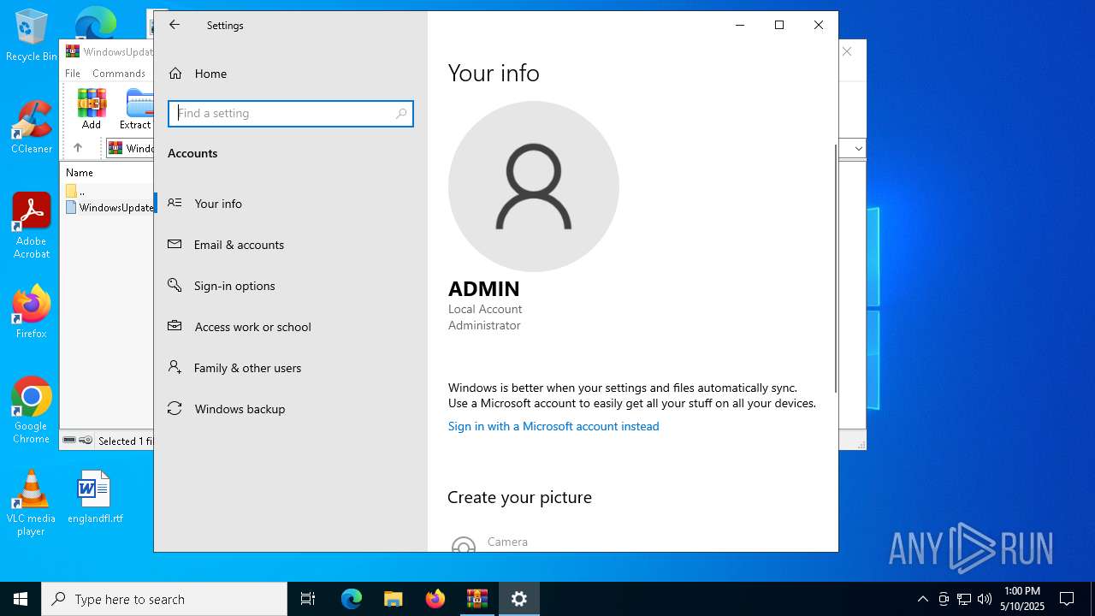The width and height of the screenshot is (1095, 616).
Task: Open Access work or school section
Action: [291, 327]
